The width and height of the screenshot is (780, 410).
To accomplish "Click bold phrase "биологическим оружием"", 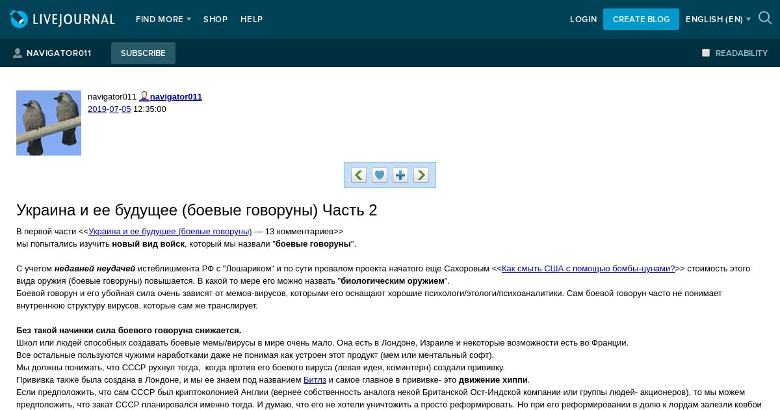I will [x=393, y=280].
